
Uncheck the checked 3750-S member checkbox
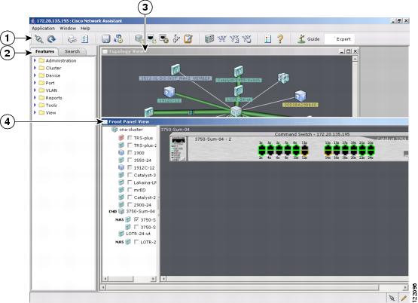[136, 219]
